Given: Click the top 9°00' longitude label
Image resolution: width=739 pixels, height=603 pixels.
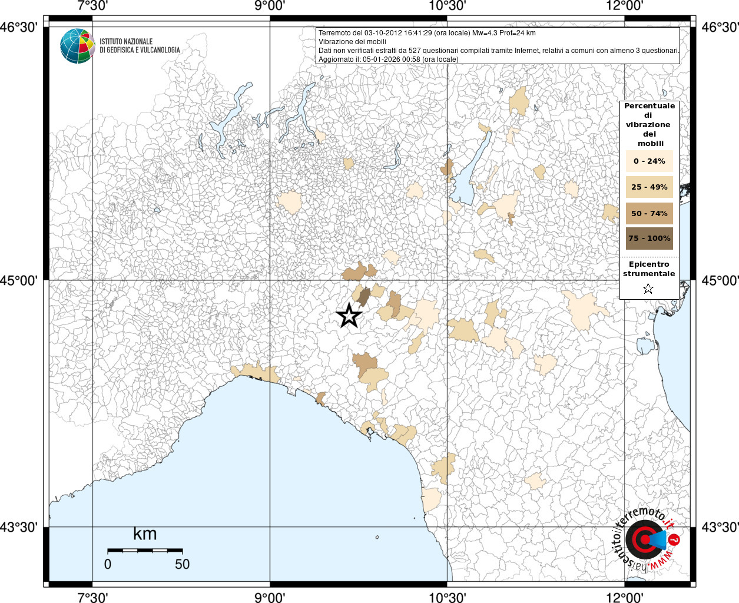Looking at the screenshot, I should click(270, 6).
